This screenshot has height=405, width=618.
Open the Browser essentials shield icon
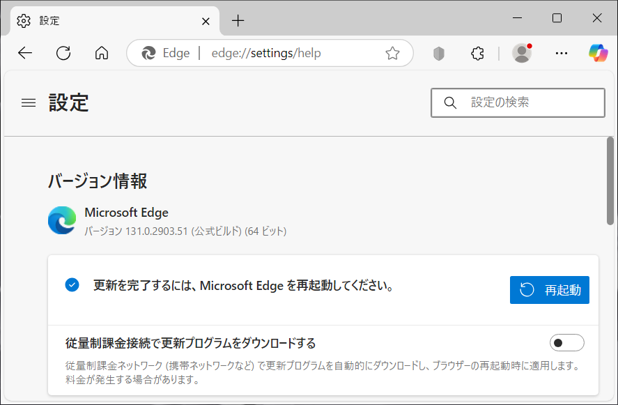point(439,53)
